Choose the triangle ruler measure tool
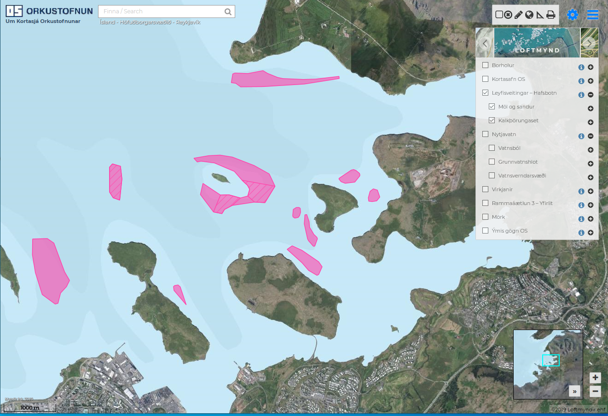 coord(540,15)
